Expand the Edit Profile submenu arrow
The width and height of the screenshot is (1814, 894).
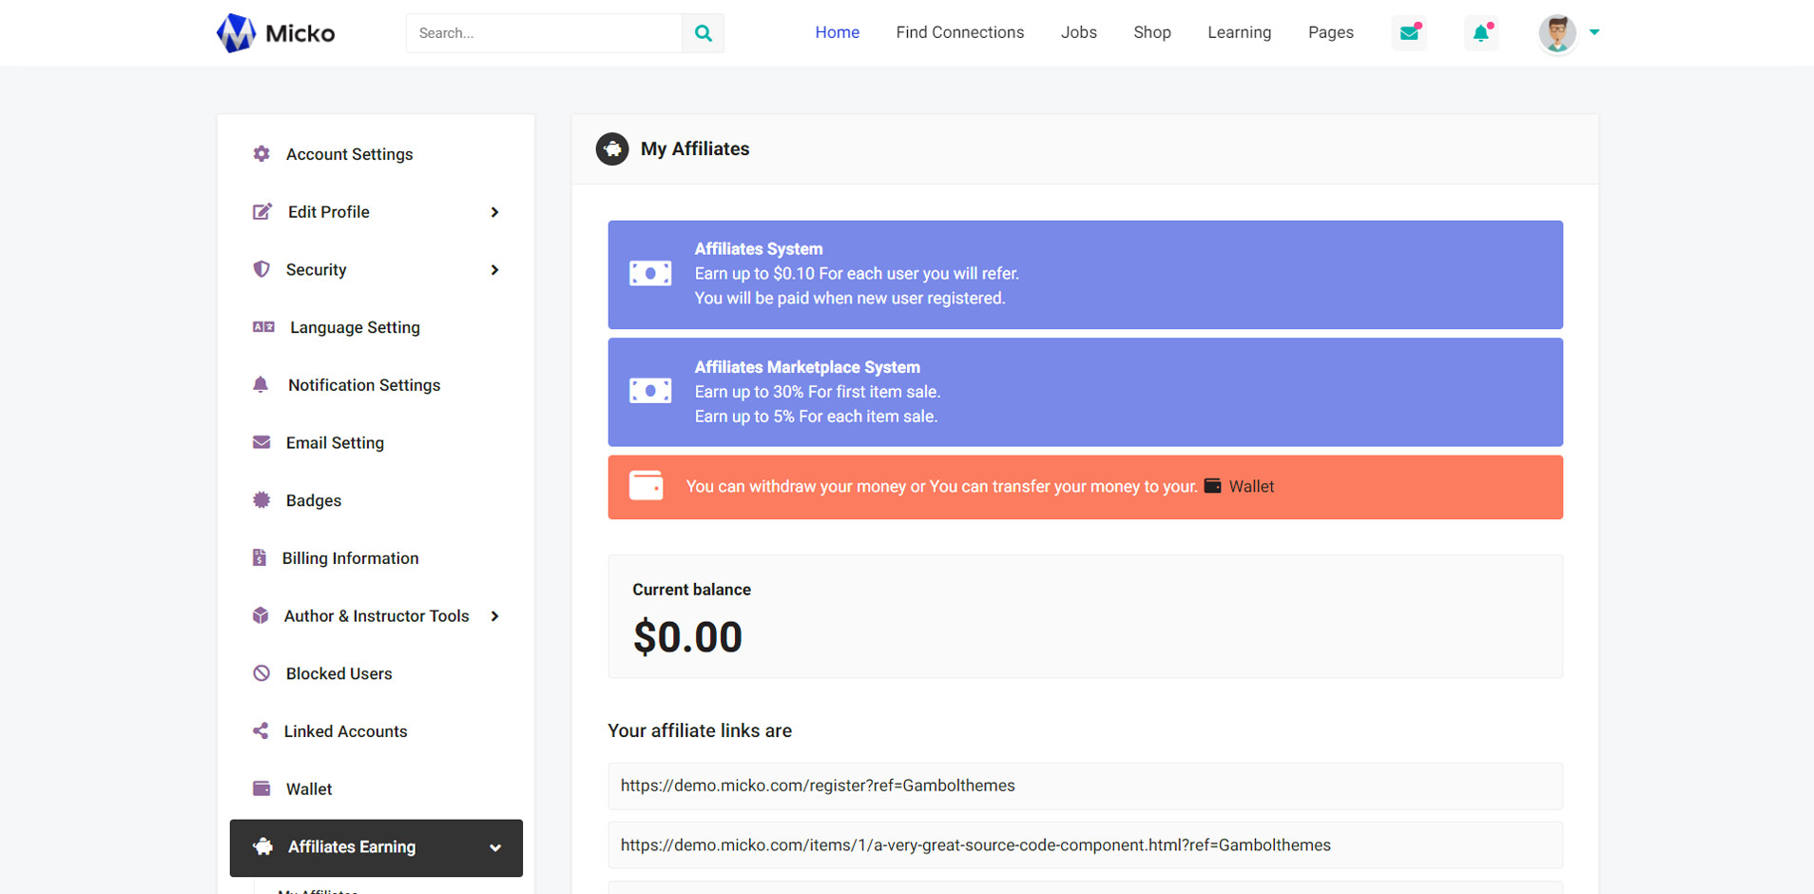click(494, 212)
